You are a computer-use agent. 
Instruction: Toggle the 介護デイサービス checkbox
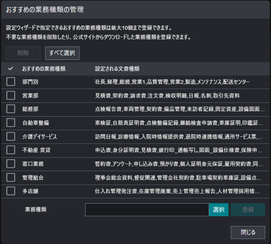(x=11, y=137)
